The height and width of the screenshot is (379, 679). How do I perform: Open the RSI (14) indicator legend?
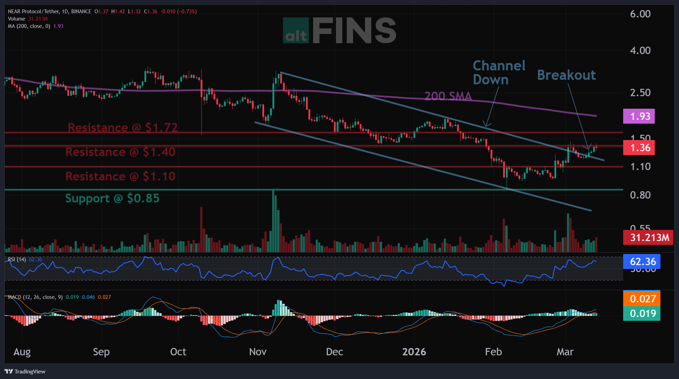point(17,260)
